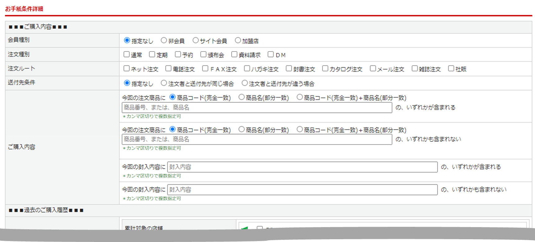Screen dimensions: 535x242
Task: Click the 送付先条件 row label
Action: tap(21, 83)
